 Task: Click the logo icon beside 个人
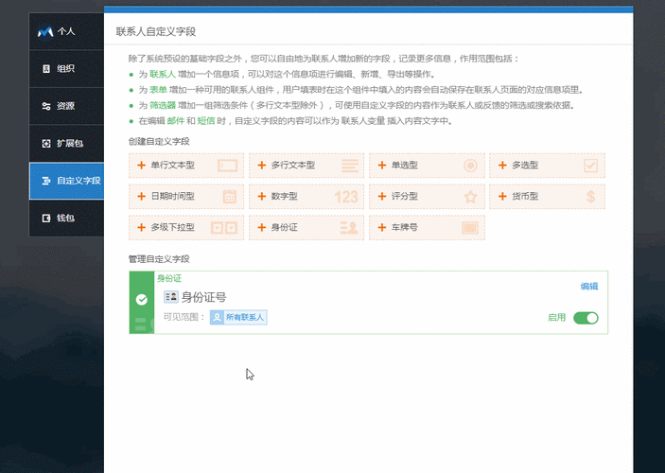[x=45, y=32]
